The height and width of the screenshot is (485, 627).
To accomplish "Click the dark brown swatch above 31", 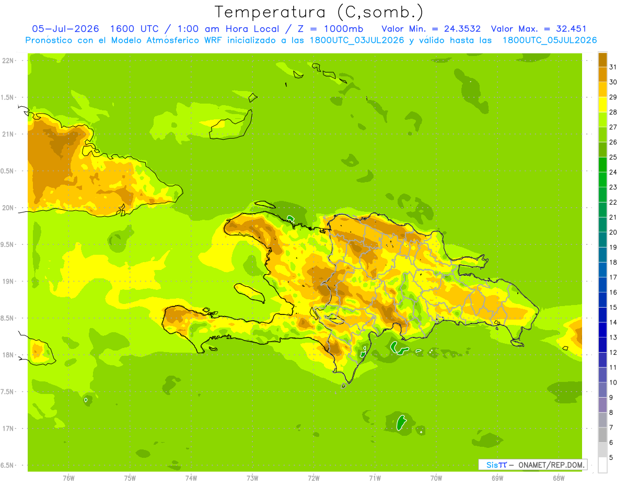I will [x=602, y=60].
